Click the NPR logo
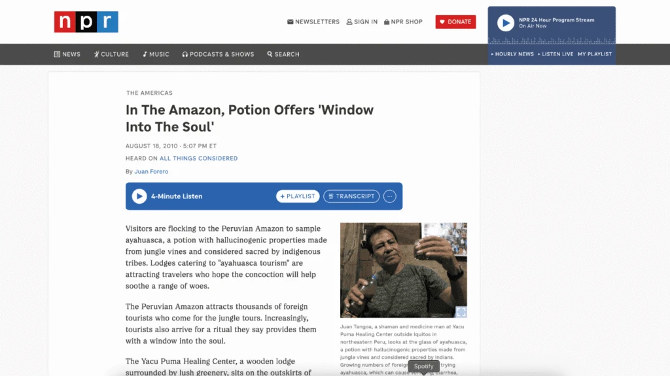Image resolution: width=670 pixels, height=376 pixels. point(86,22)
